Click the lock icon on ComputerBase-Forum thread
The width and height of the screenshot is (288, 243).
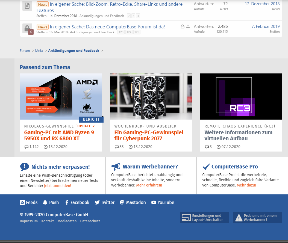point(182,26)
